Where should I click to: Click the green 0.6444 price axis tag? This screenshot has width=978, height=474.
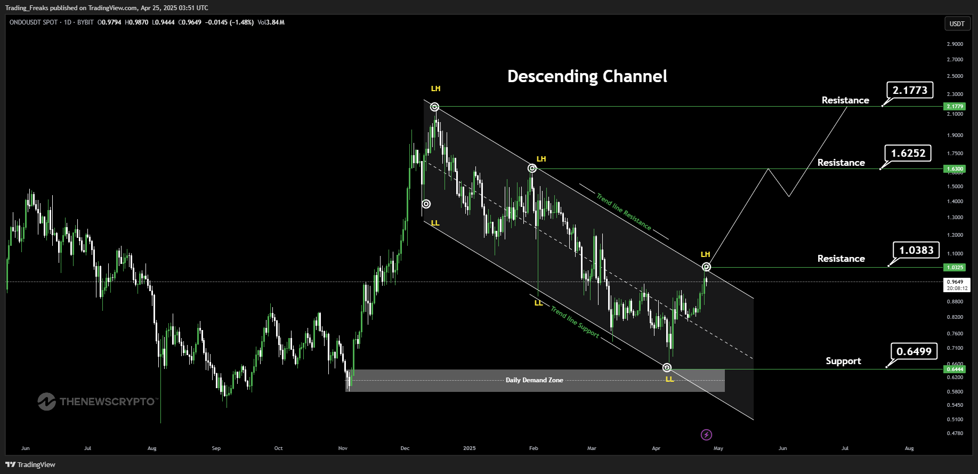click(x=955, y=369)
